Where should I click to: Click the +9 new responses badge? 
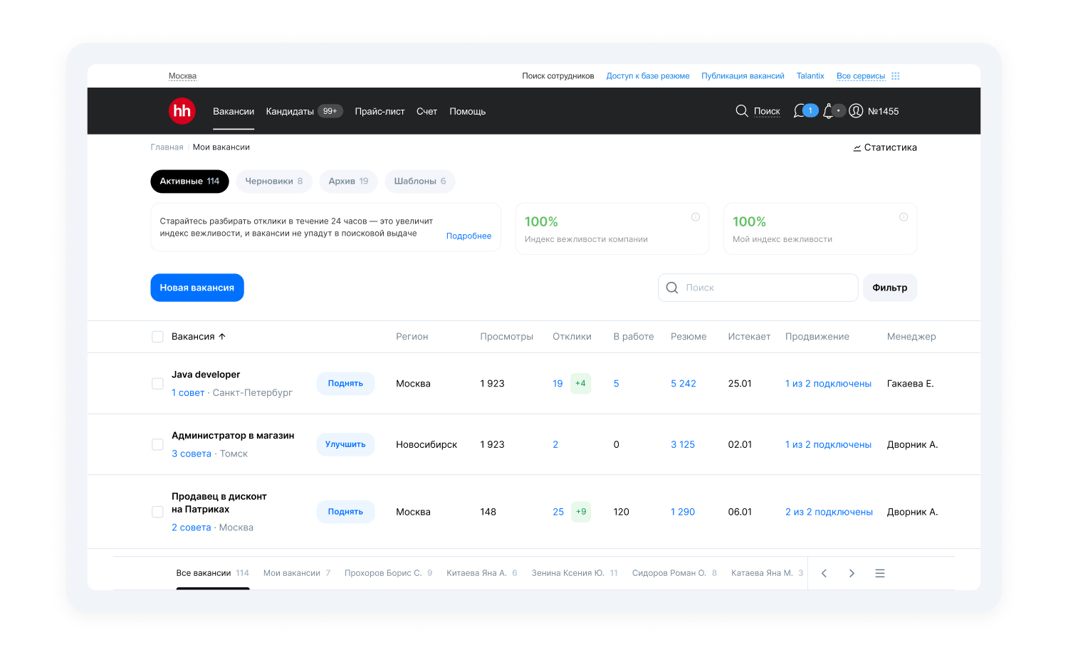pyautogui.click(x=581, y=512)
